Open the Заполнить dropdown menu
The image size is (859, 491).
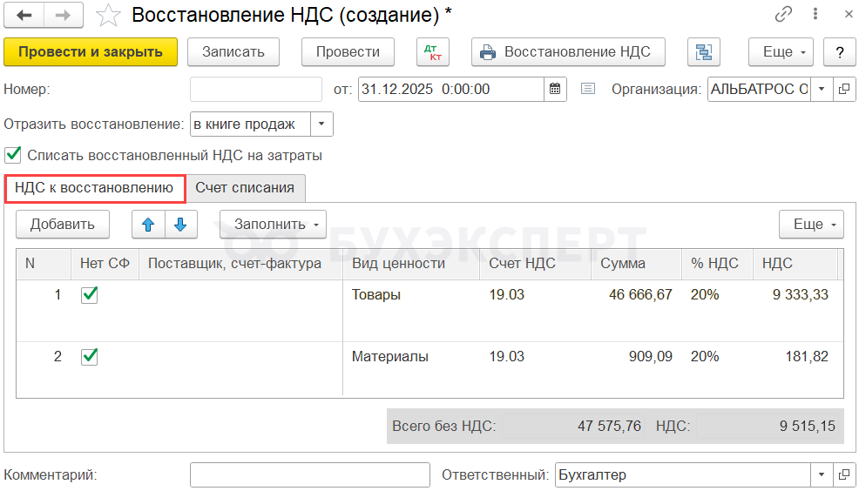point(273,224)
